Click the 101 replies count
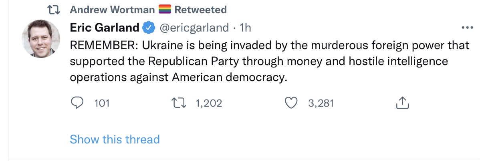 tap(102, 103)
